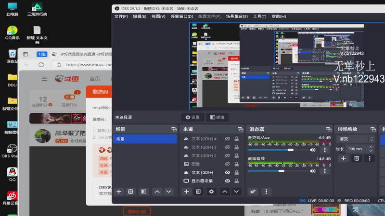The image size is (385, 216).
Task: Mute the 桌面音频 speaker icon
Action: point(312,171)
